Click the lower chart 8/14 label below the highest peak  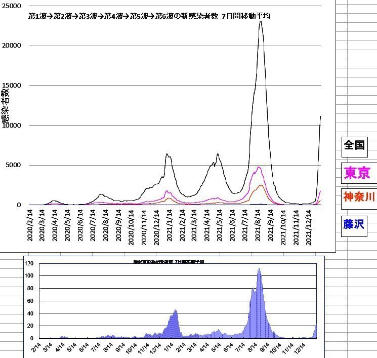tap(253, 348)
